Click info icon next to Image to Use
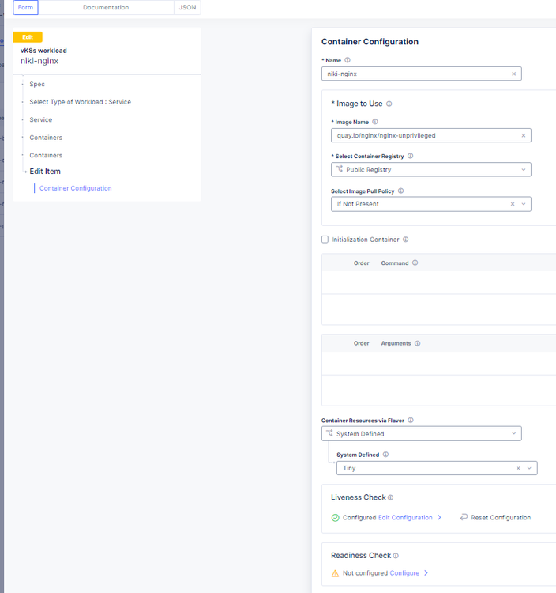Viewport: 556px width, 593px height. click(389, 104)
